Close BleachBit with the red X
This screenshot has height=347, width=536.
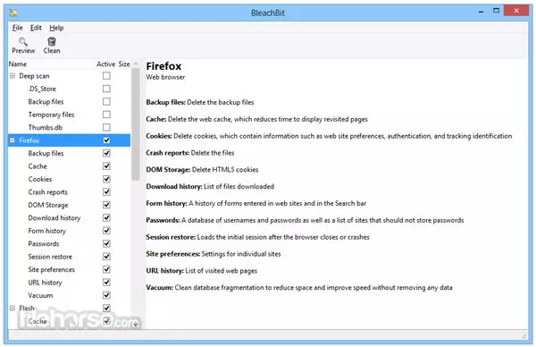516,11
